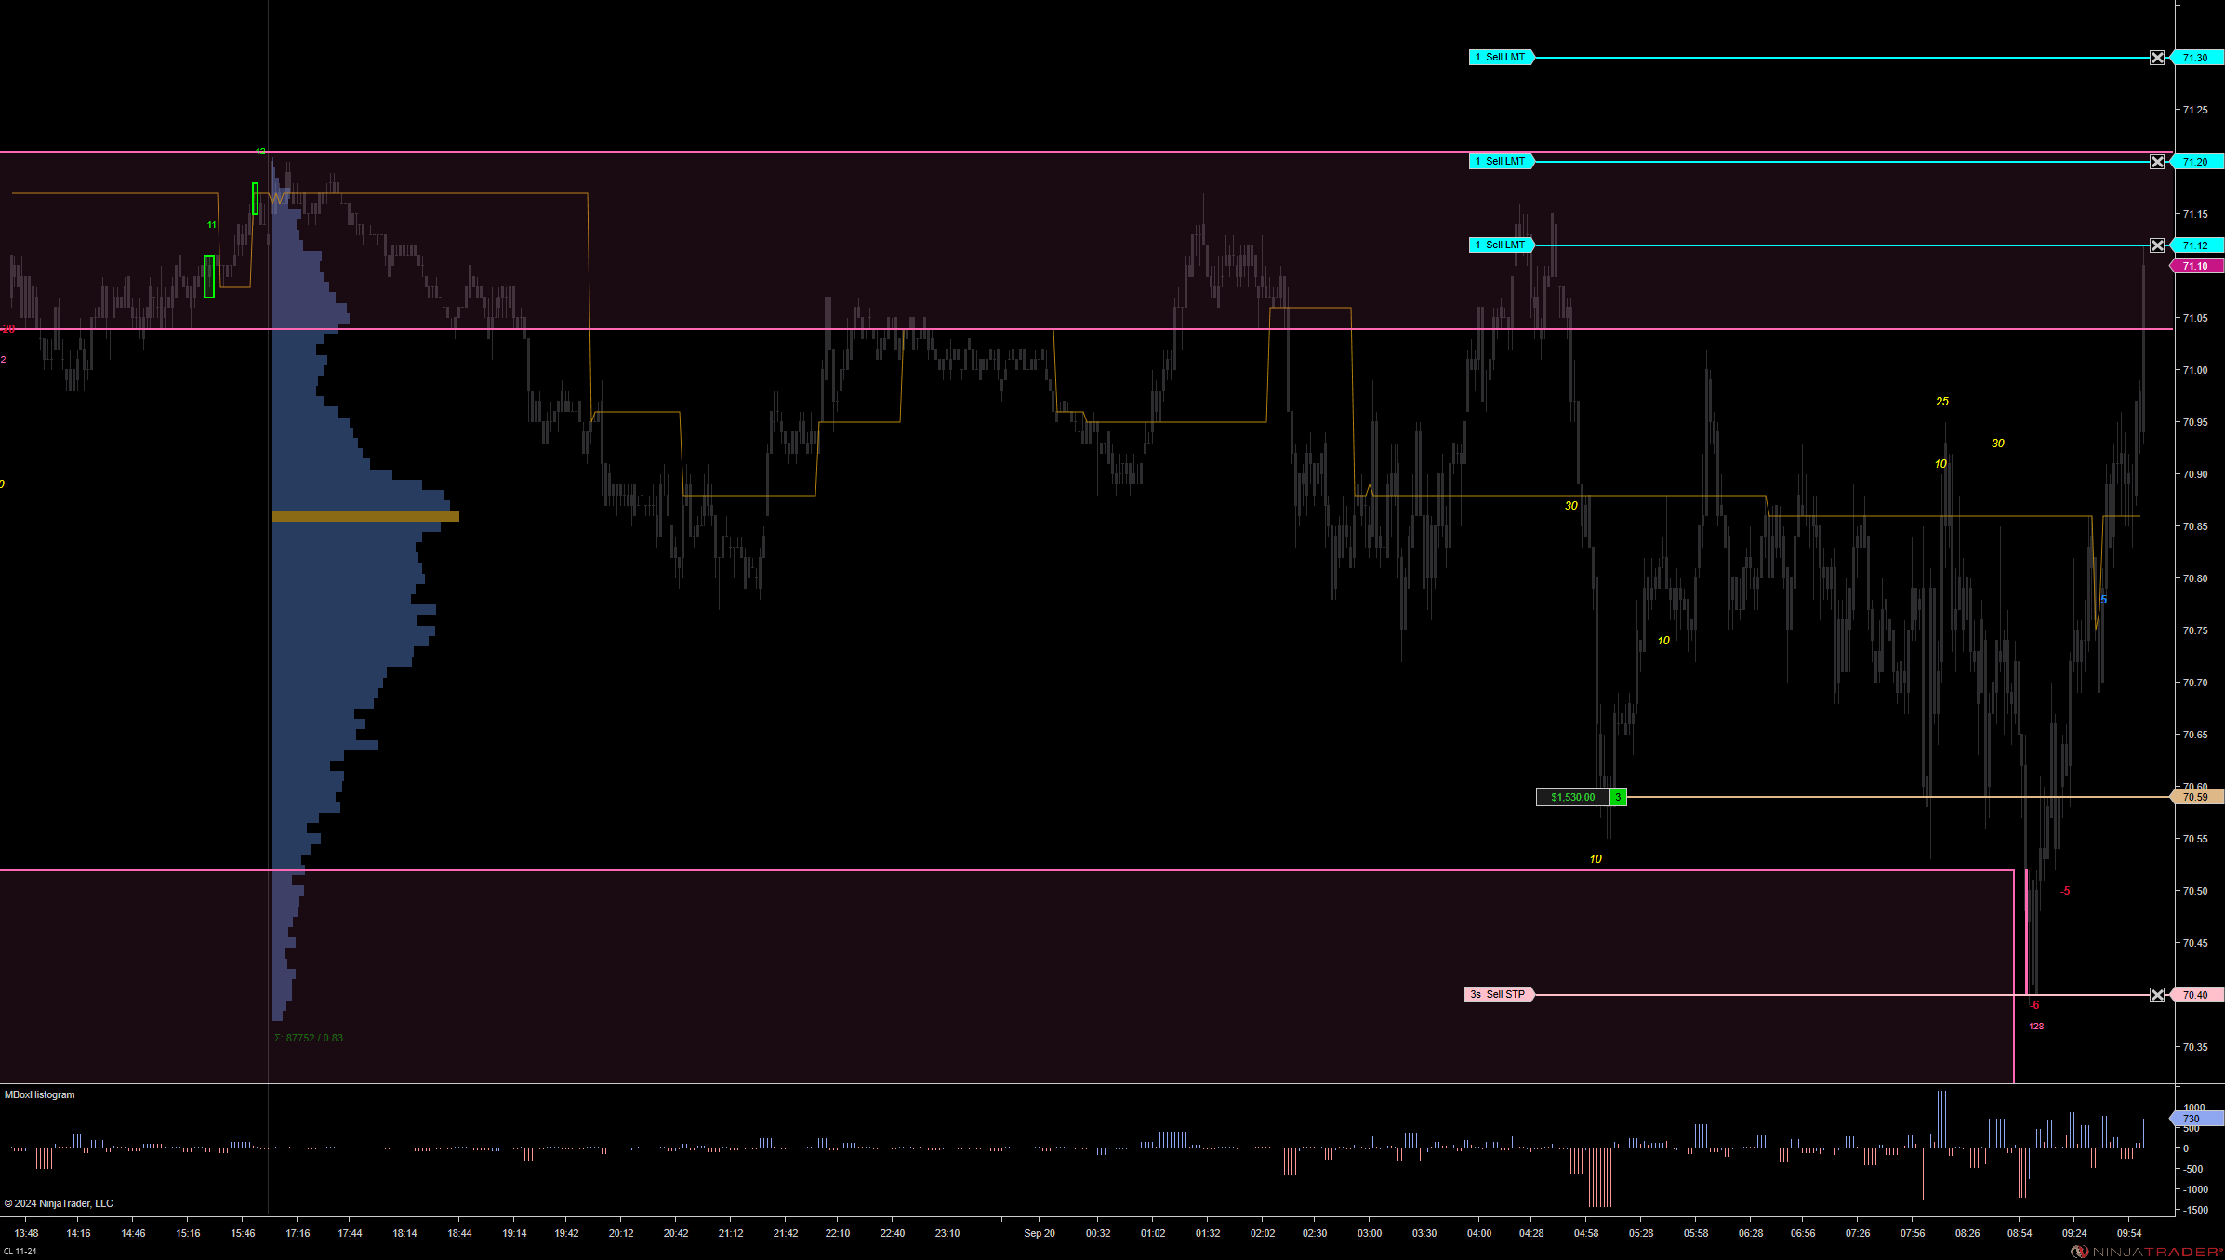
Task: Click the NinjaTrader logo in the corner
Action: pos(2146,1252)
